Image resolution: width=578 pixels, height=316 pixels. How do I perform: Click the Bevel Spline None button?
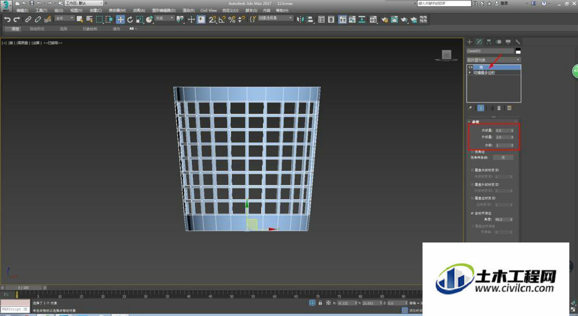pyautogui.click(x=503, y=157)
